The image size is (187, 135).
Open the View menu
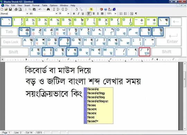tap(20, 6)
